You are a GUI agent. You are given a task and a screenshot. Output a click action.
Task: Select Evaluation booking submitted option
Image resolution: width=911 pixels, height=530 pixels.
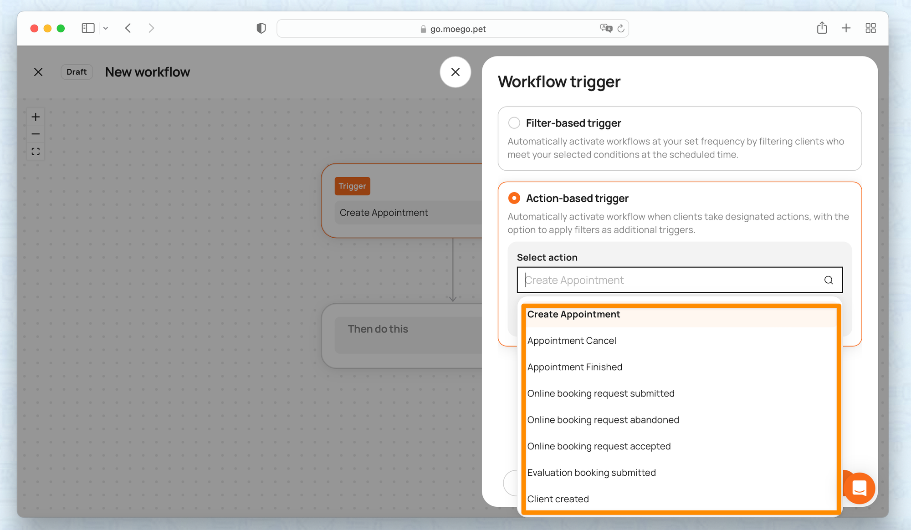pos(591,473)
